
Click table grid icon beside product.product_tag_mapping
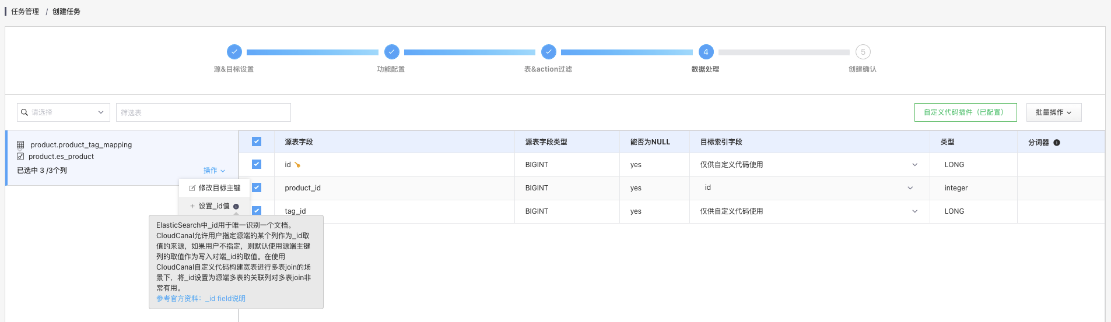pos(20,145)
